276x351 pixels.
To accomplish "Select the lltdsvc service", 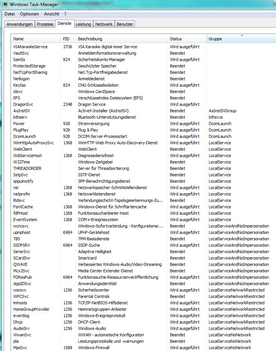I will (19, 200).
